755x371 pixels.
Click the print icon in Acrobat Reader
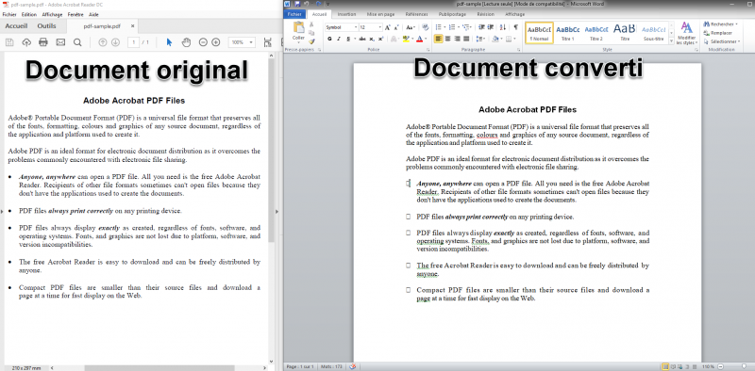coord(43,42)
